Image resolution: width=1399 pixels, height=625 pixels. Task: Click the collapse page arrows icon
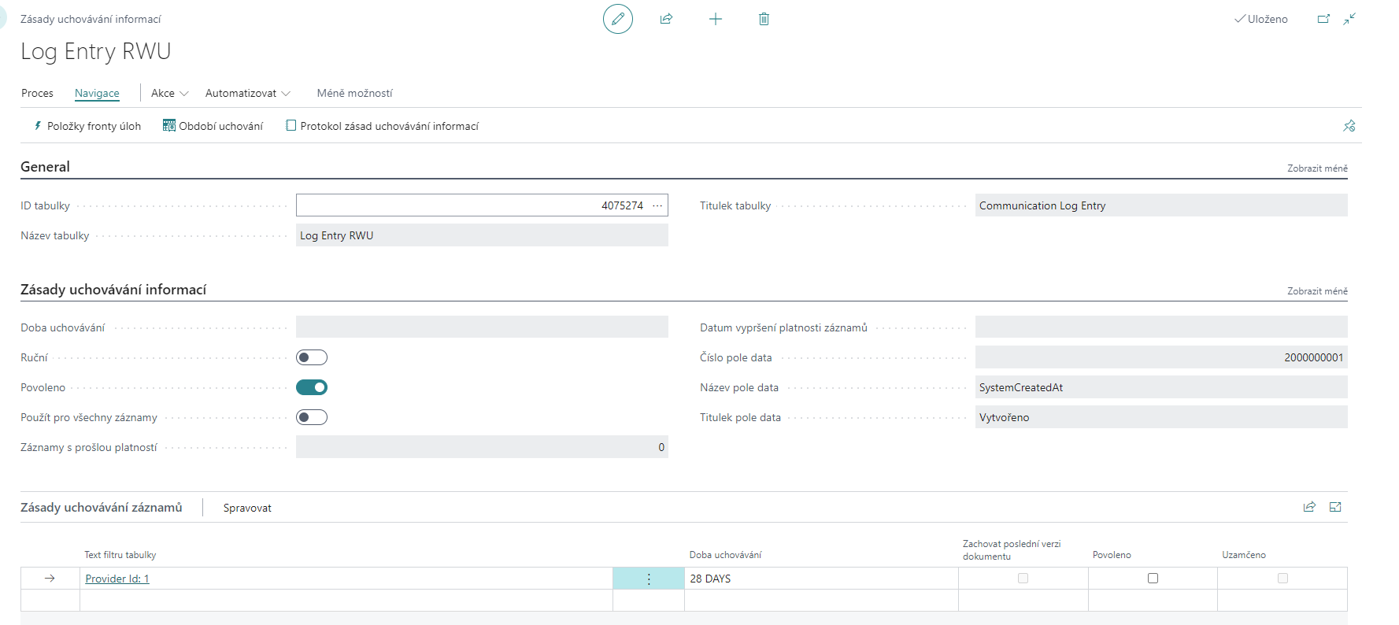coord(1349,19)
